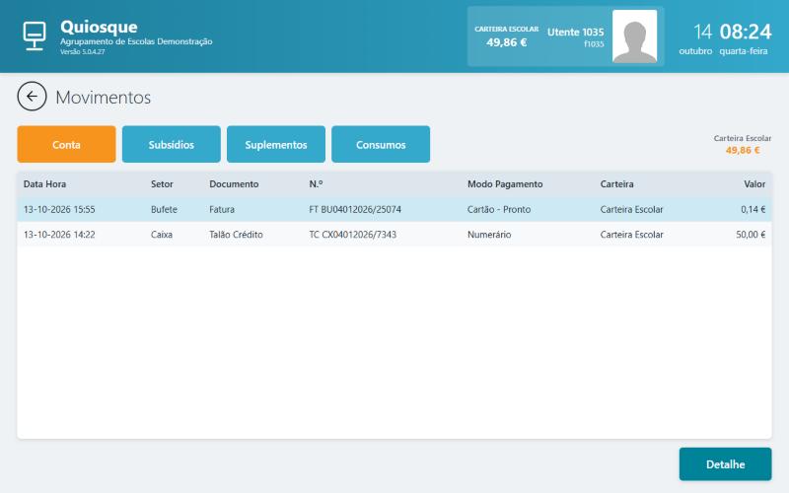Click the Fatura document cell
Image resolution: width=789 pixels, height=493 pixels.
[222, 209]
